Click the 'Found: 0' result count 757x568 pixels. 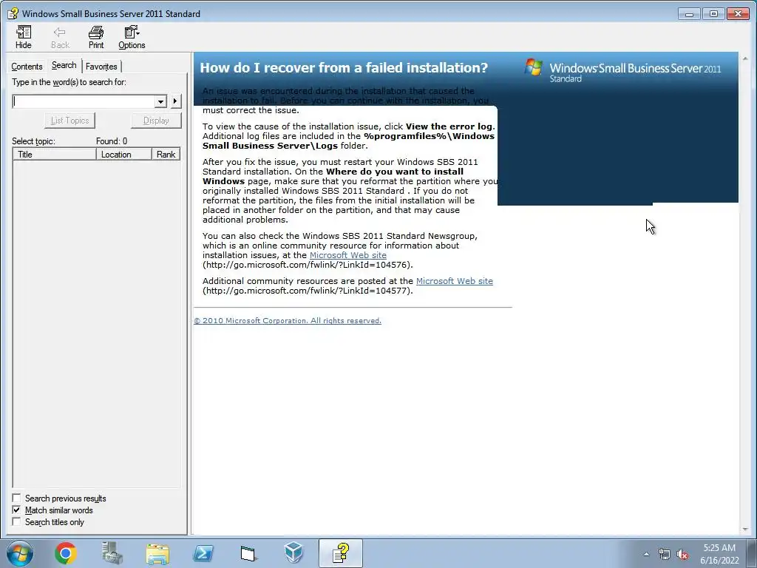pos(112,141)
